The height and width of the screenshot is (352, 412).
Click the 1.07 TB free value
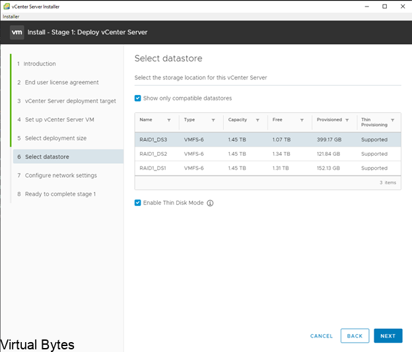coord(281,139)
